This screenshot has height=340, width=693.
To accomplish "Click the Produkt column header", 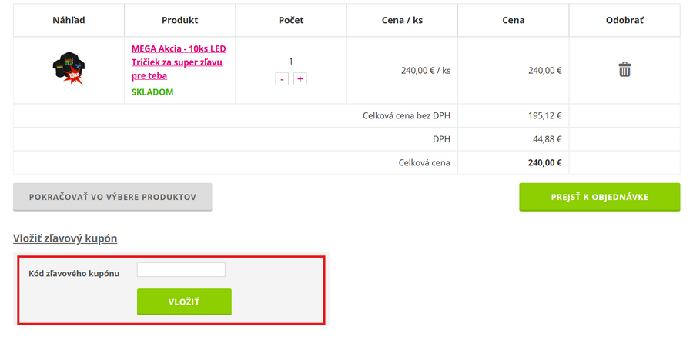I will click(180, 20).
